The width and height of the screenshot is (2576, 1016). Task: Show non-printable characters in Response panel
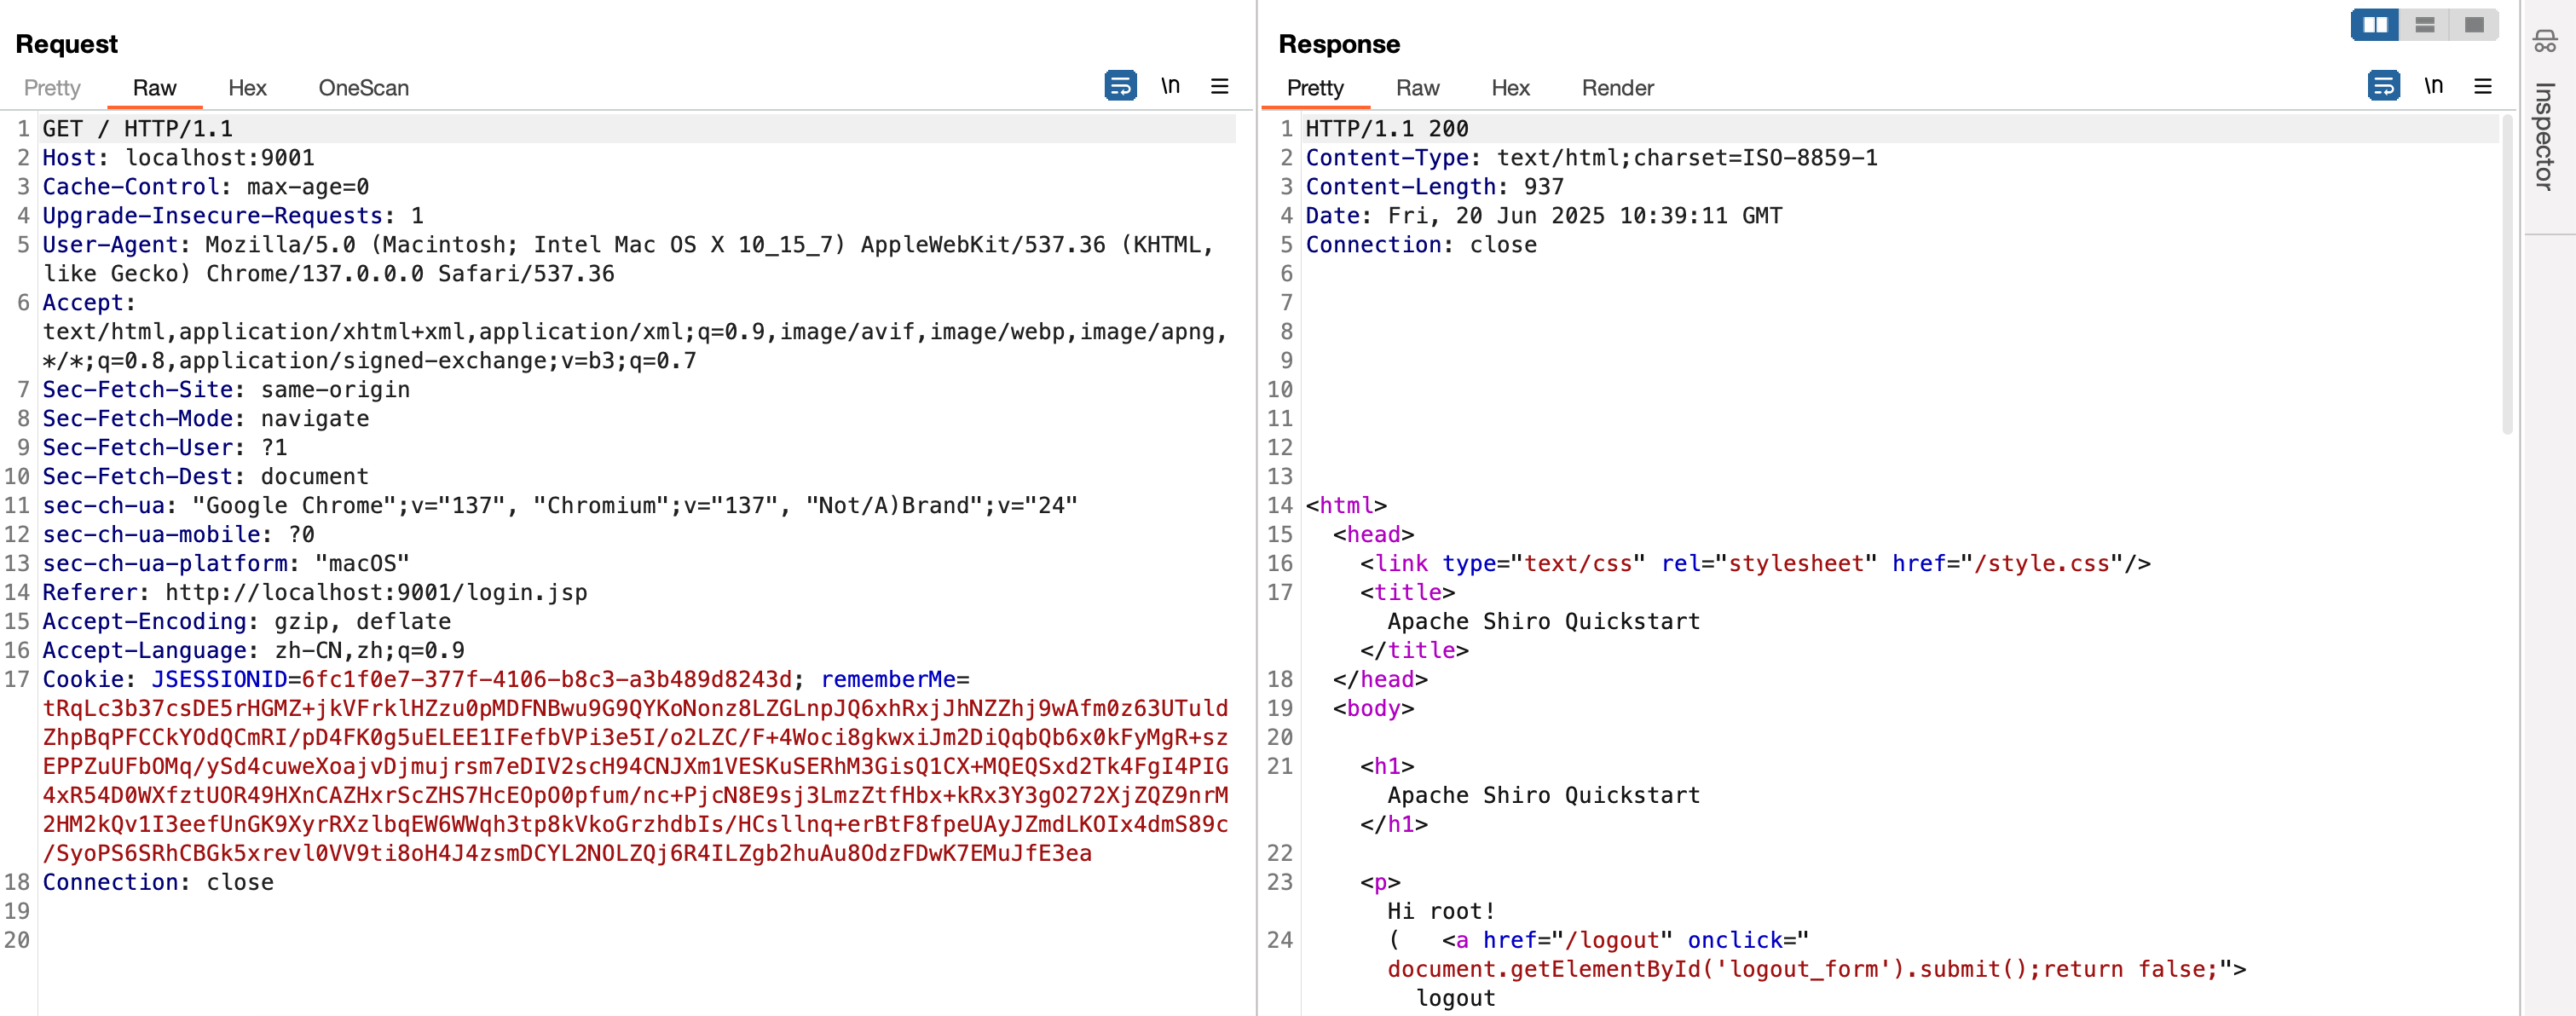pyautogui.click(x=2433, y=86)
